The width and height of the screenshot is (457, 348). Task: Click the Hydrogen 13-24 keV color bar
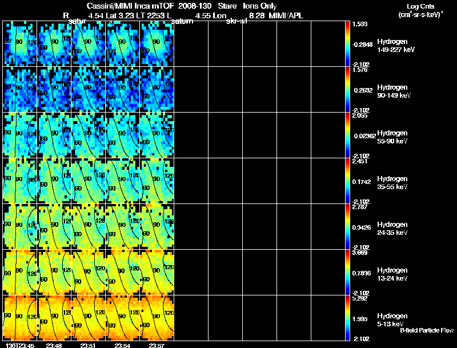point(347,273)
